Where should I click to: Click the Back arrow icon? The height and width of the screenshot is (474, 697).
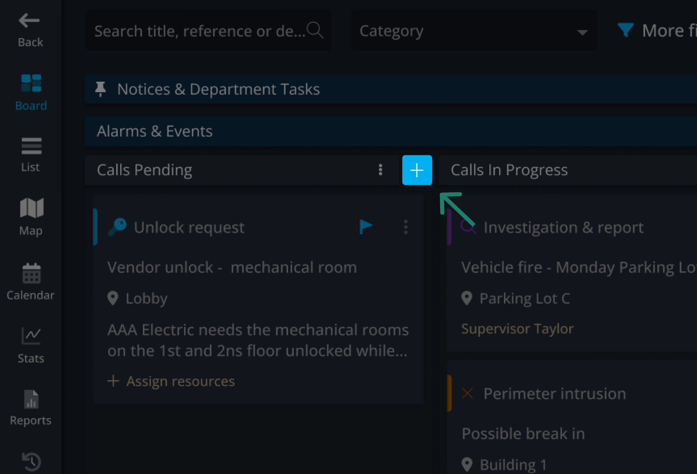[x=29, y=21]
